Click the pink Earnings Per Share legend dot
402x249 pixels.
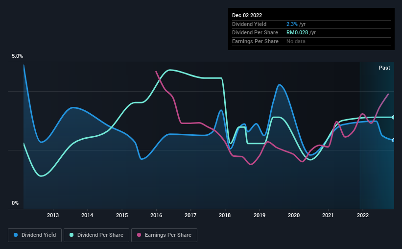coord(139,235)
